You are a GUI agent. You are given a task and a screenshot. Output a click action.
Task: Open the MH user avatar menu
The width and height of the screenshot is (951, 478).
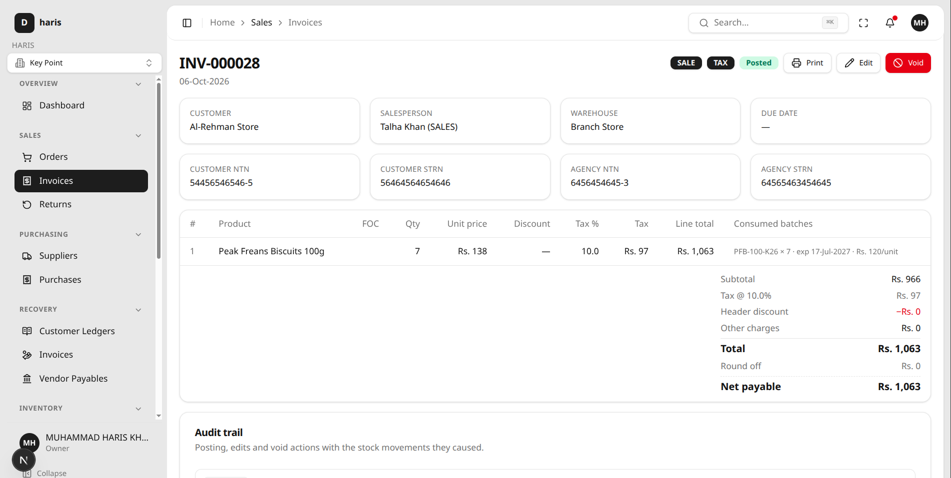(919, 23)
